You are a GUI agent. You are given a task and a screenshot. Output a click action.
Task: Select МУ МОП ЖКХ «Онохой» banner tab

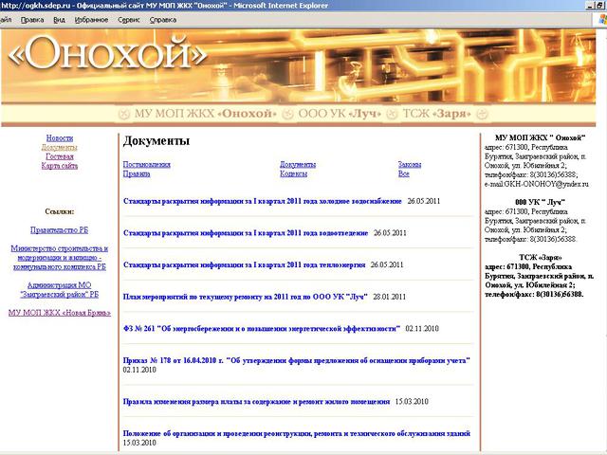[x=205, y=114]
